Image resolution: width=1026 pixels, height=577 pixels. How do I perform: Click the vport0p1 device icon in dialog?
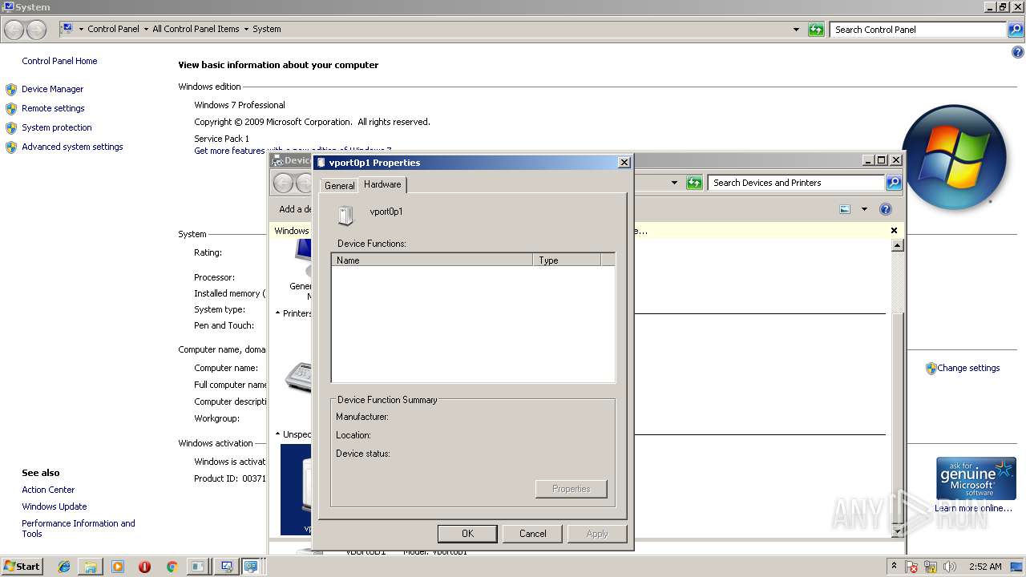coord(345,215)
